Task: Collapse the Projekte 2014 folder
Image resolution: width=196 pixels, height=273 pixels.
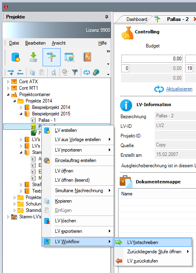Action: tap(14, 101)
